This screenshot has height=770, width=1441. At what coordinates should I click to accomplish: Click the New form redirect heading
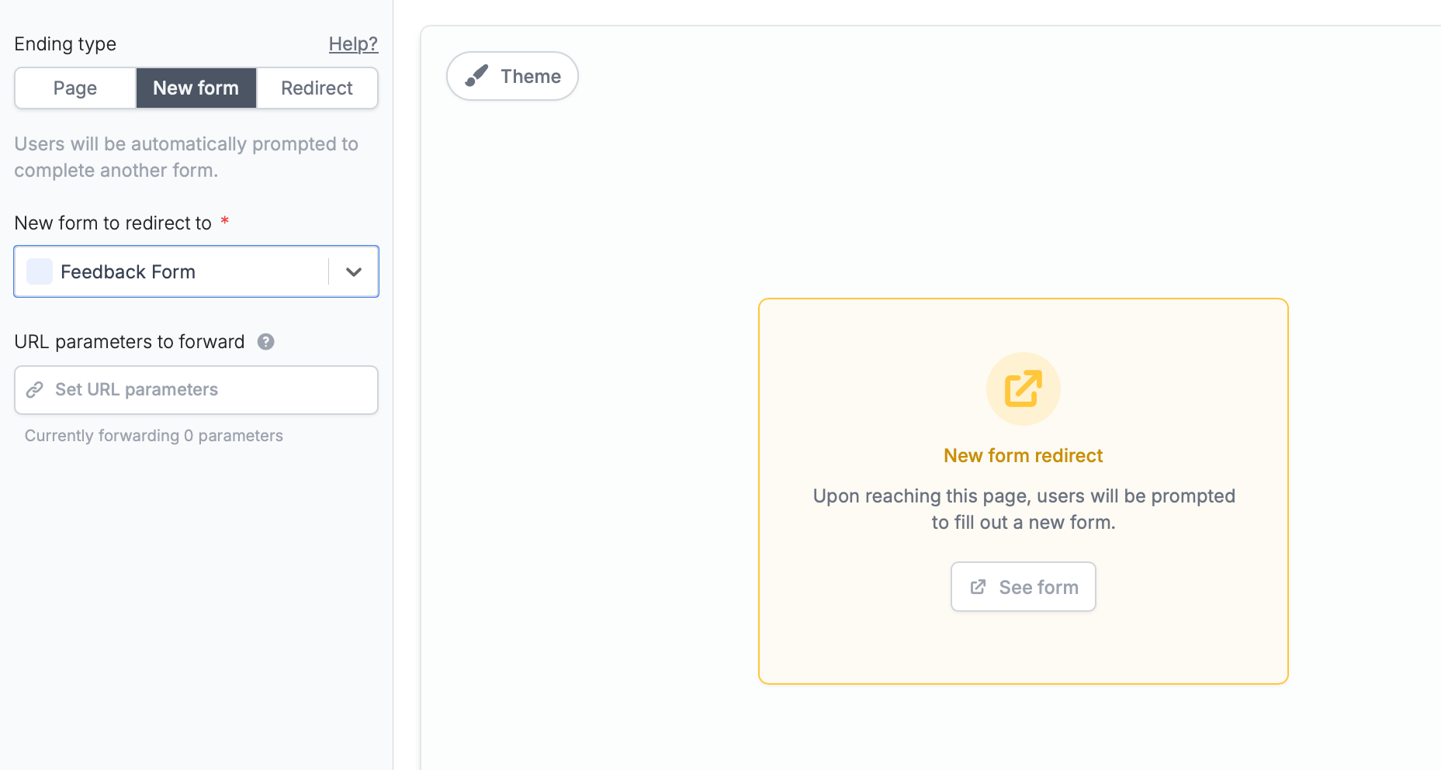pos(1023,456)
